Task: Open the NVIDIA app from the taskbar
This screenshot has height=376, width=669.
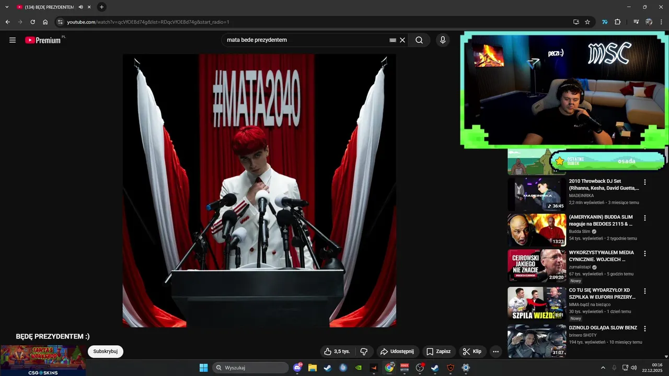Action: [358, 368]
